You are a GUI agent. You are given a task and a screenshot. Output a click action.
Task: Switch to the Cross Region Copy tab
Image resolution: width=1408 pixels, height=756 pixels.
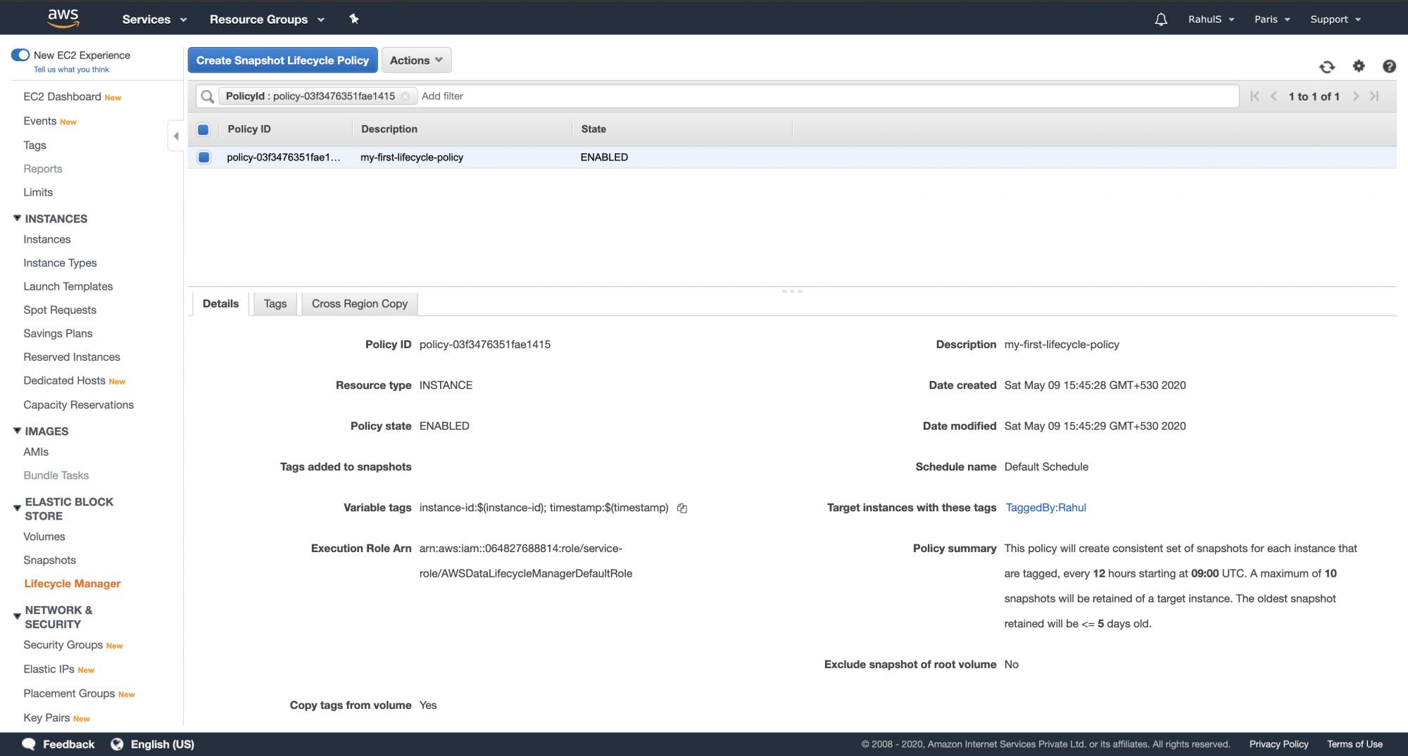[x=359, y=303]
